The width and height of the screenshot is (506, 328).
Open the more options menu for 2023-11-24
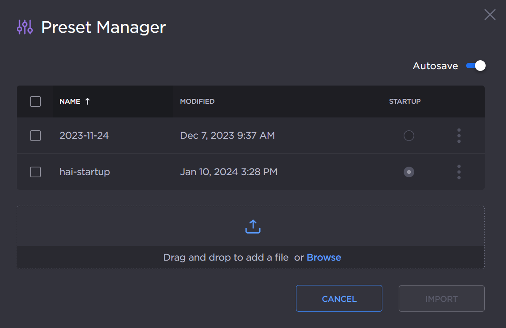click(x=459, y=136)
